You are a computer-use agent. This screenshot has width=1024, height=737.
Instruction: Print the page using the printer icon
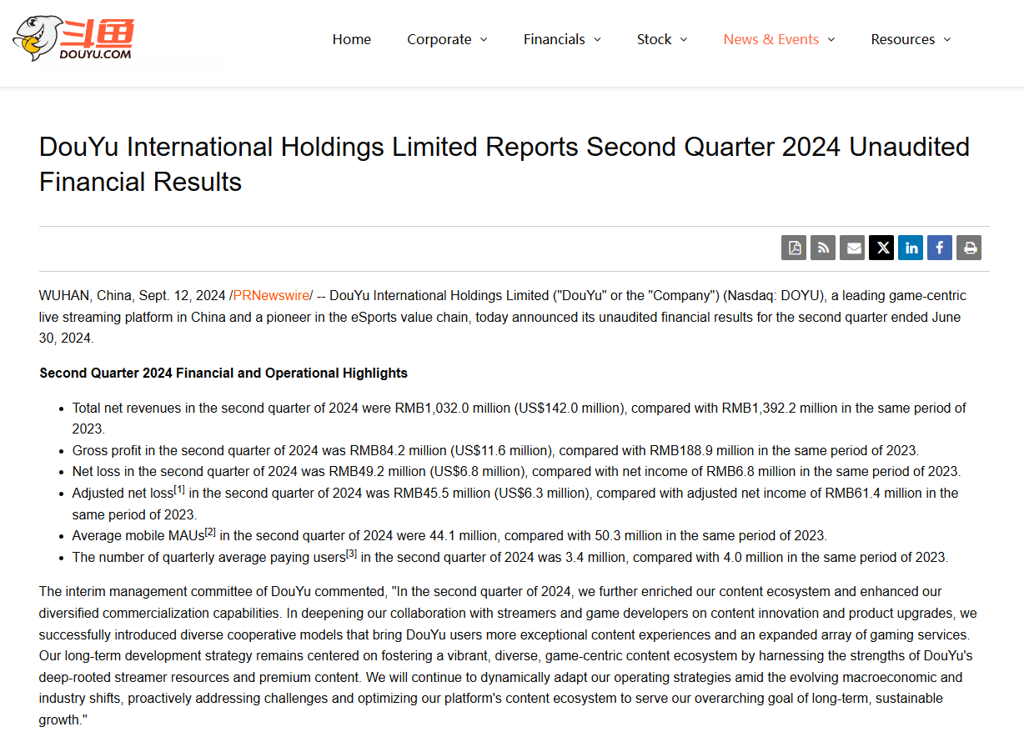(x=969, y=248)
